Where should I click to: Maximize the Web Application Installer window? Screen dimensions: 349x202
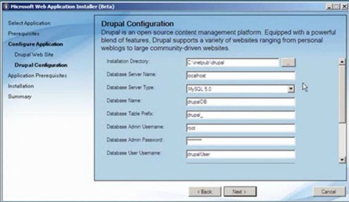point(336,7)
